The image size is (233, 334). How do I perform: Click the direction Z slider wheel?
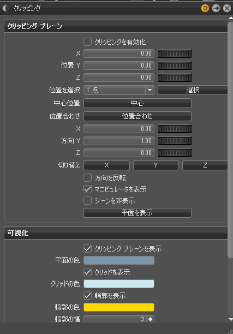(x=175, y=152)
